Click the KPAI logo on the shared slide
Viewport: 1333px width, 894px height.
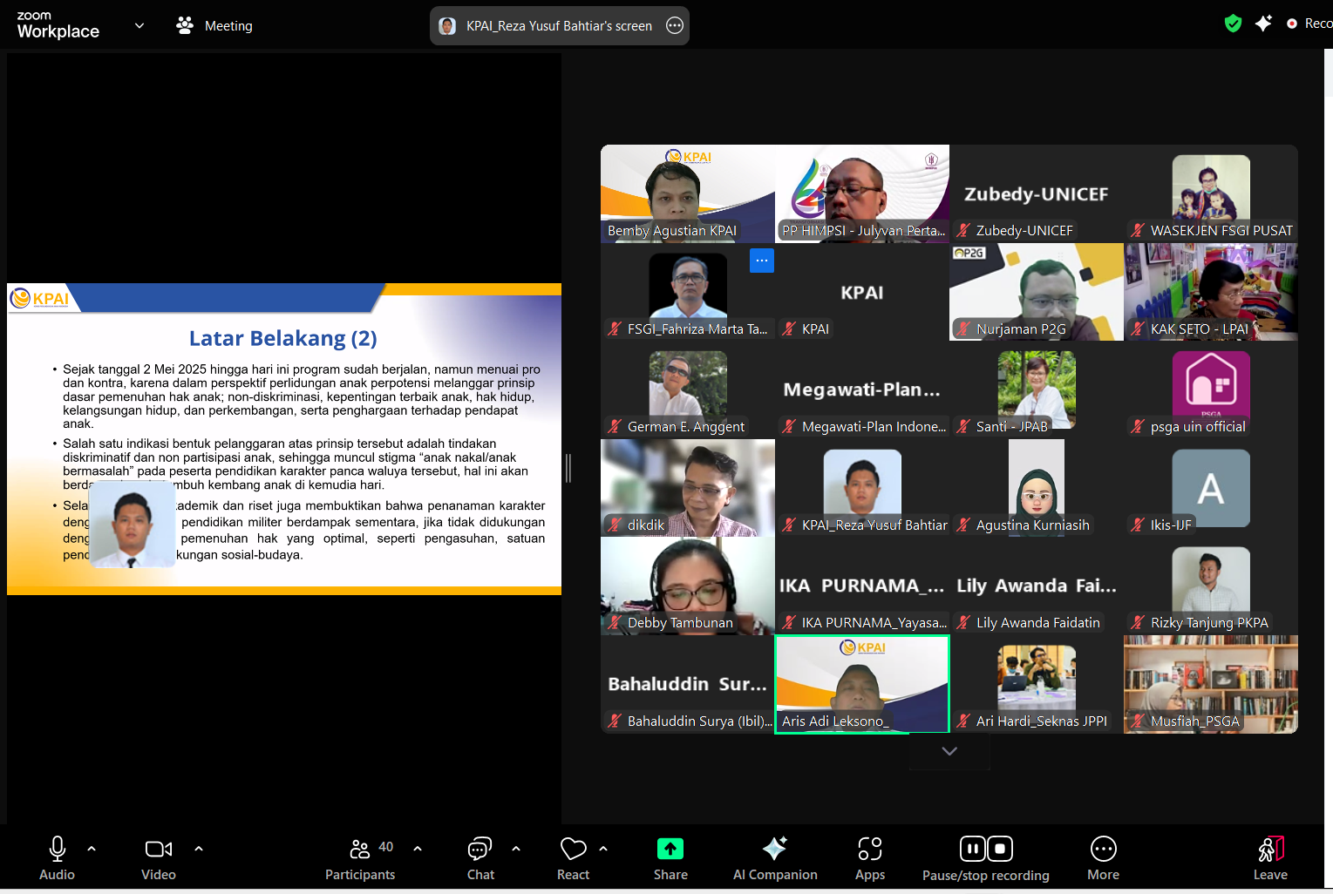39,299
